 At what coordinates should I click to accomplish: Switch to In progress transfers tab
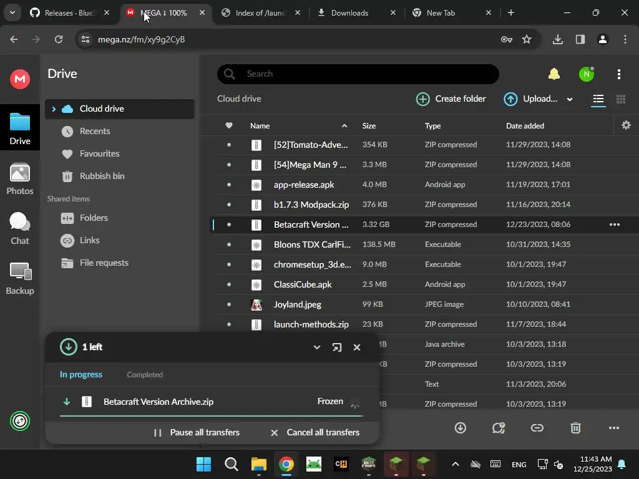pyautogui.click(x=80, y=374)
